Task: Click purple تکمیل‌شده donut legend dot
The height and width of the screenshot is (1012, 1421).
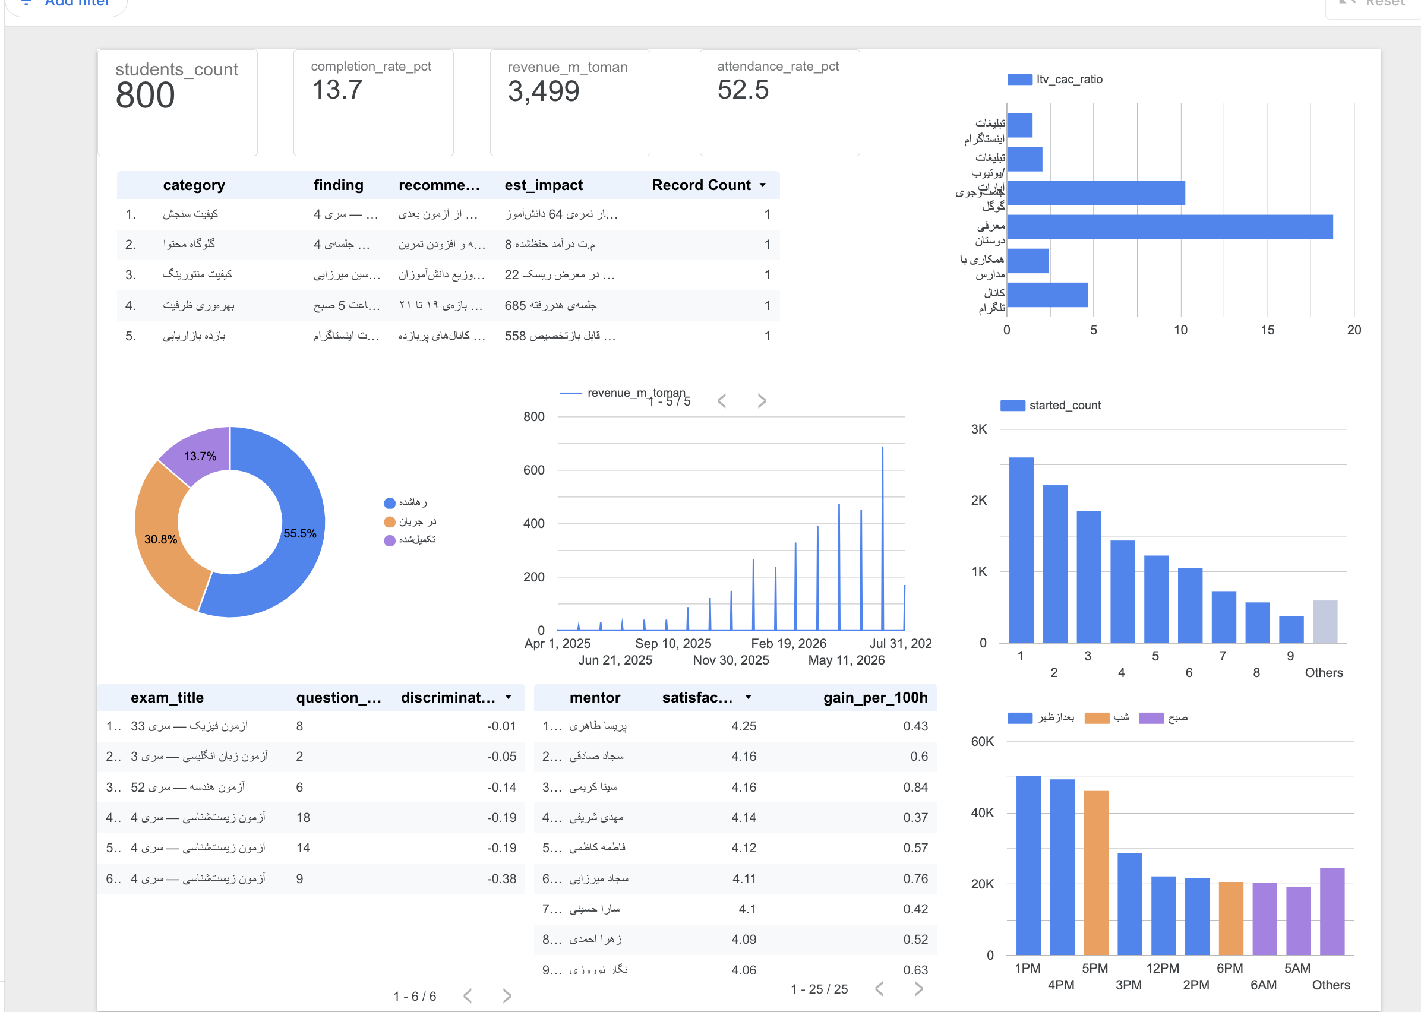Action: pos(390,540)
